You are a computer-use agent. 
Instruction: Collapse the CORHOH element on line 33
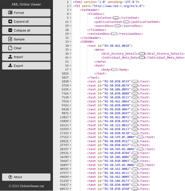[x=71, y=42]
